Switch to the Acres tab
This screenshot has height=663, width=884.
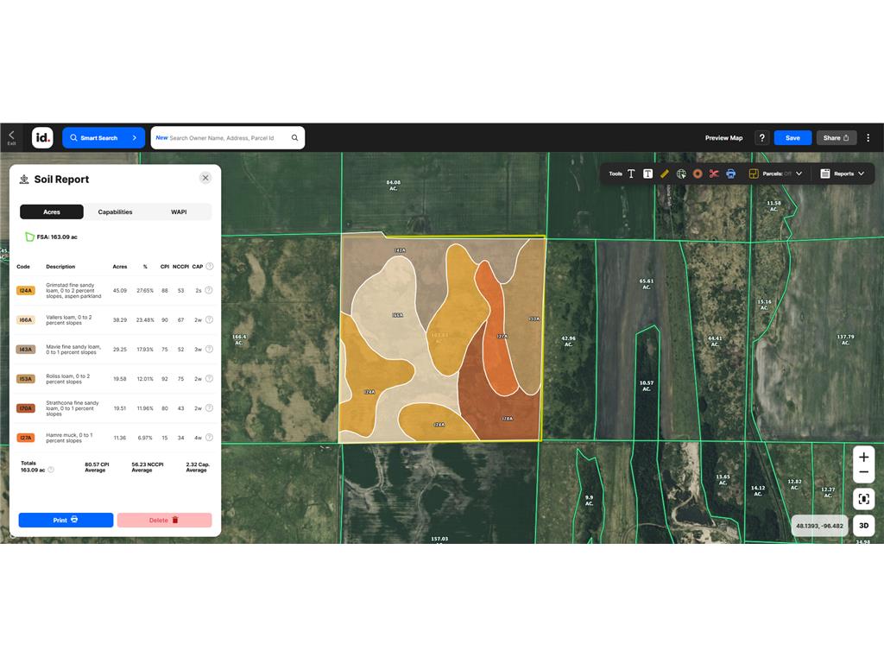[52, 212]
